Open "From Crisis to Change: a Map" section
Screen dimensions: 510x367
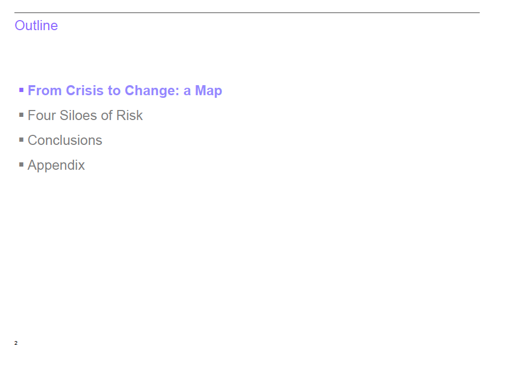point(125,90)
